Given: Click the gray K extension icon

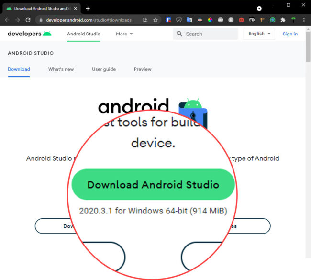Looking at the screenshot, I should [x=231, y=20].
